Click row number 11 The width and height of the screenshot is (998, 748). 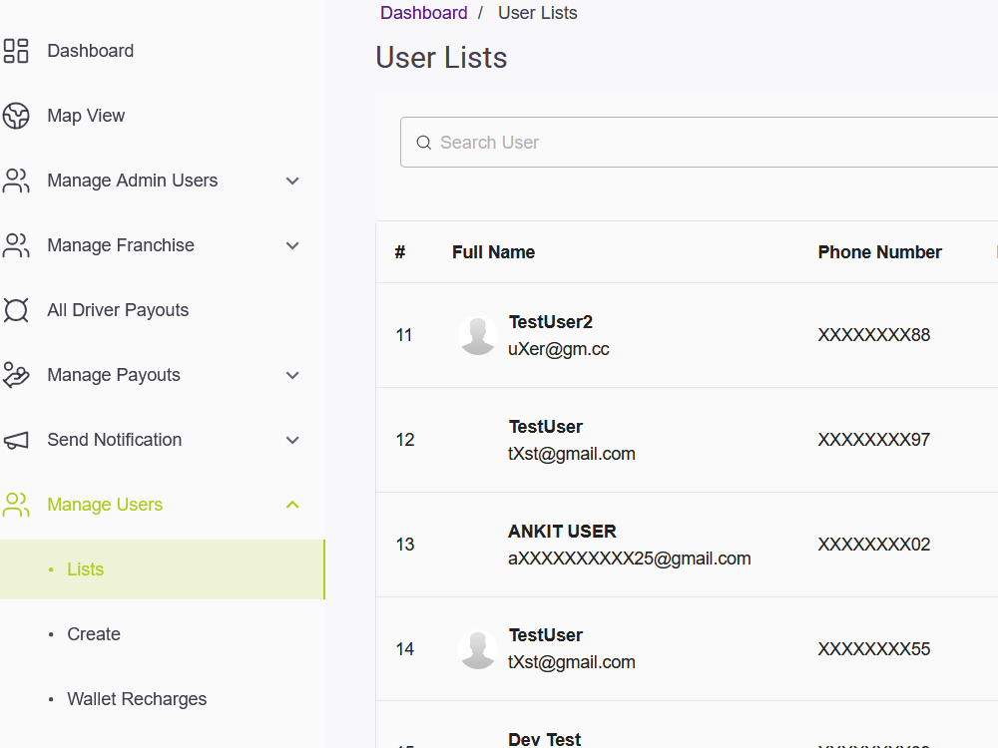click(404, 335)
